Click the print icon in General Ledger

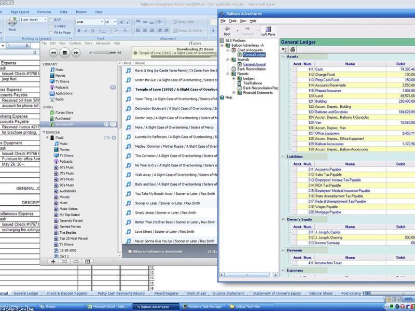pyautogui.click(x=293, y=49)
